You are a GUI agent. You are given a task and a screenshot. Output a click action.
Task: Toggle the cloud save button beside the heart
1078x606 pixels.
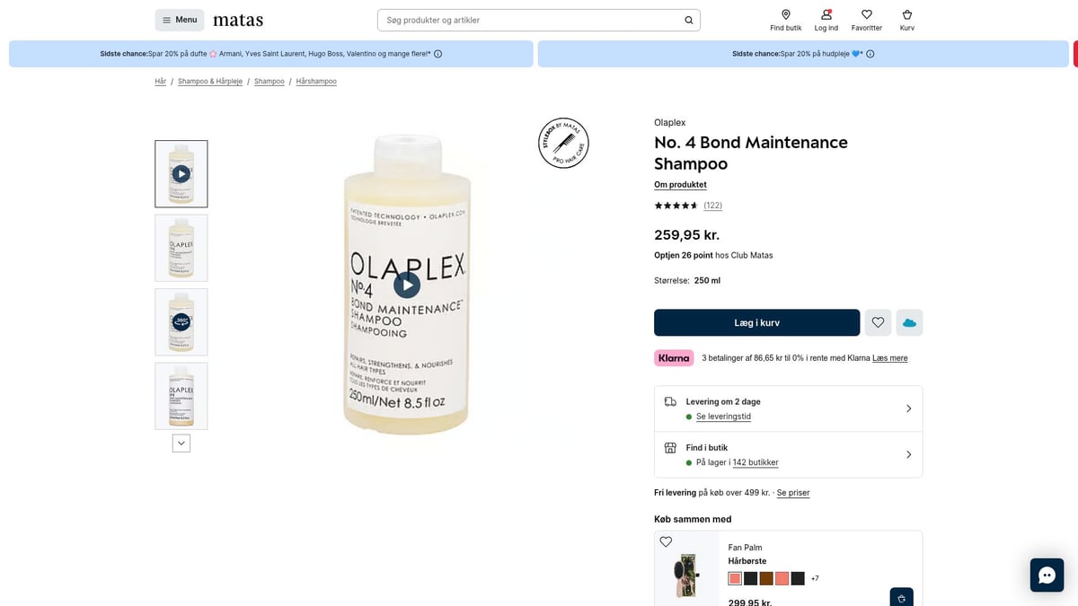pyautogui.click(x=909, y=322)
